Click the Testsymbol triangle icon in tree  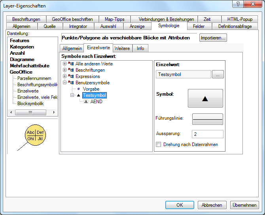click(79, 95)
